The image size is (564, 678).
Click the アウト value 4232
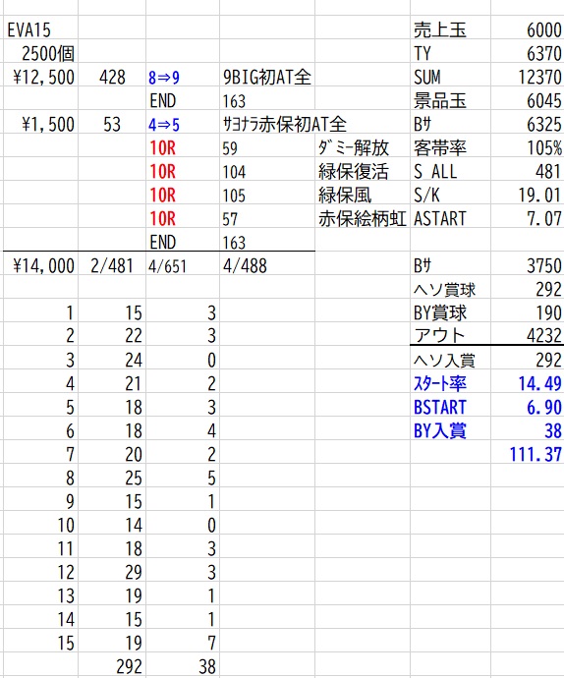point(544,336)
